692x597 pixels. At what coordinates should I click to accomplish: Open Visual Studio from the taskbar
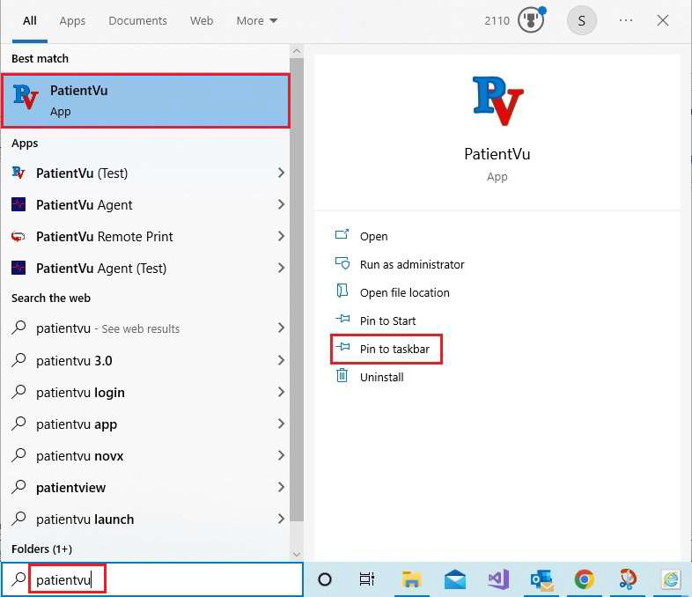(x=498, y=579)
